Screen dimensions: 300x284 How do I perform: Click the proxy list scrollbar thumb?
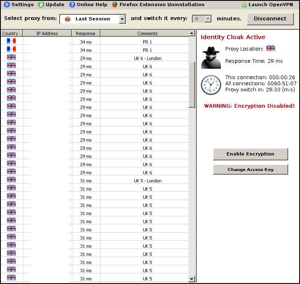tap(192, 85)
